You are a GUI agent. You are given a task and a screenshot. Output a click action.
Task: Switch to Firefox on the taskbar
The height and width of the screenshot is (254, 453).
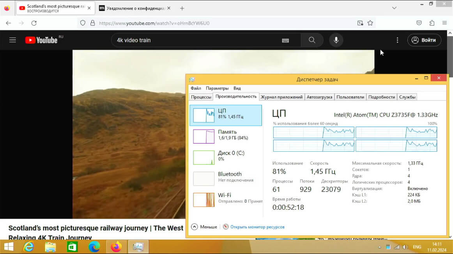click(x=116, y=247)
